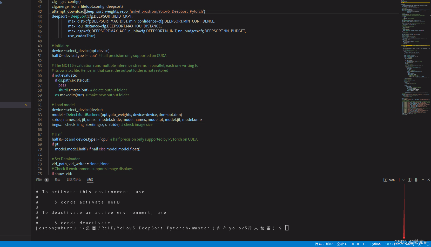The width and height of the screenshot is (431, 247).
Task: Select Python interpreter 3.8.12 (ReID: conda)
Action: [x=399, y=244]
